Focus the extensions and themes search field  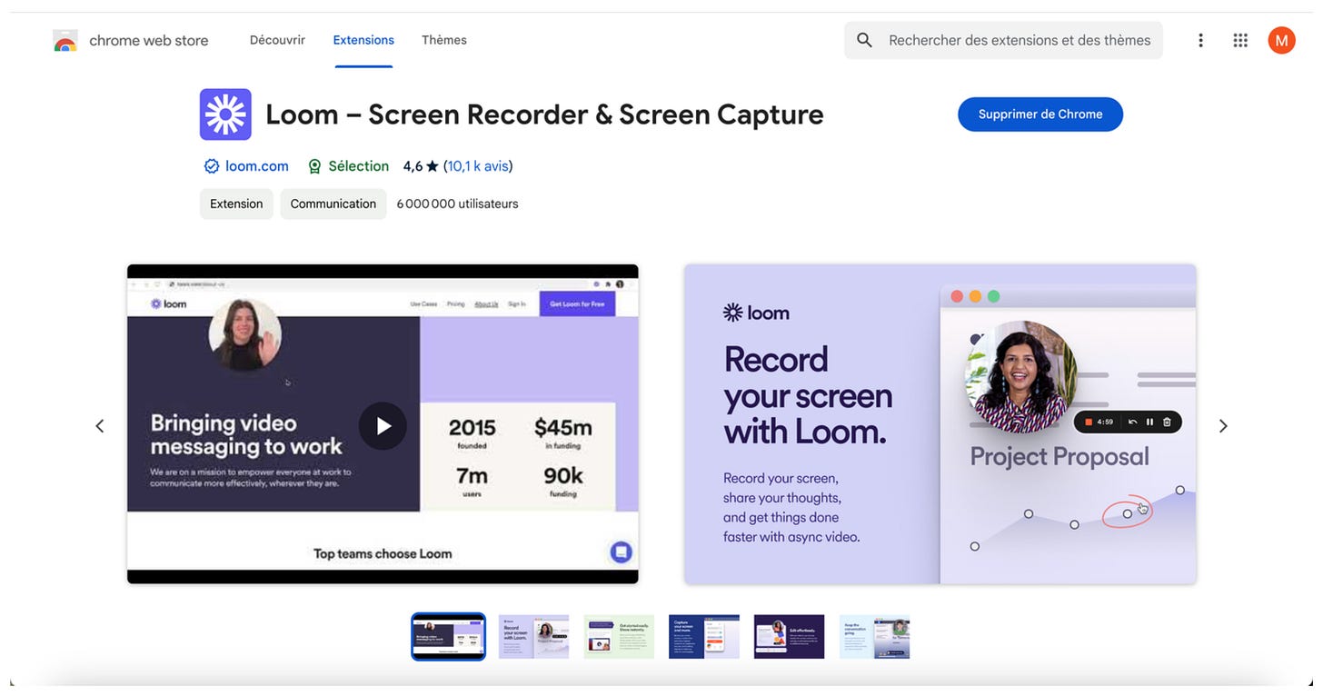[1003, 40]
